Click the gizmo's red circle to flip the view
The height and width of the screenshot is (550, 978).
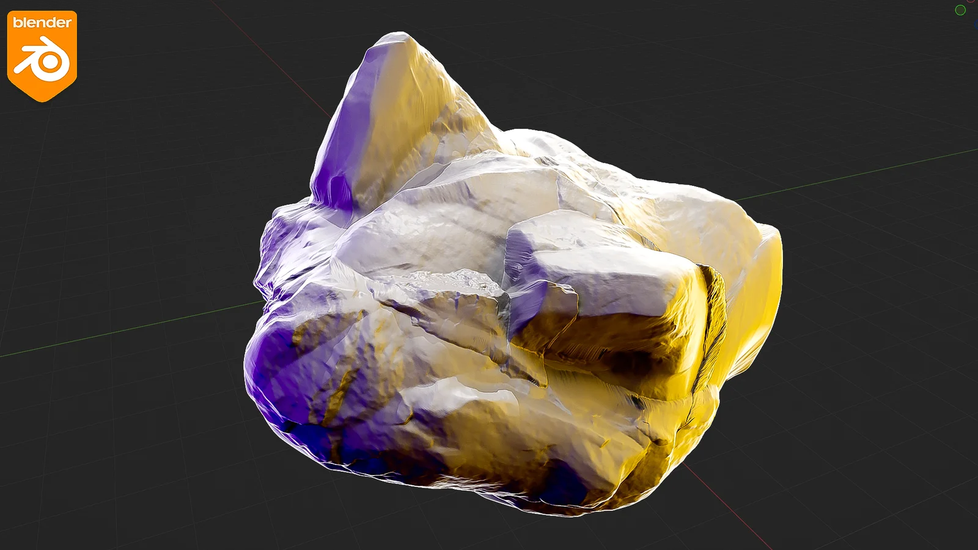pos(971,1)
